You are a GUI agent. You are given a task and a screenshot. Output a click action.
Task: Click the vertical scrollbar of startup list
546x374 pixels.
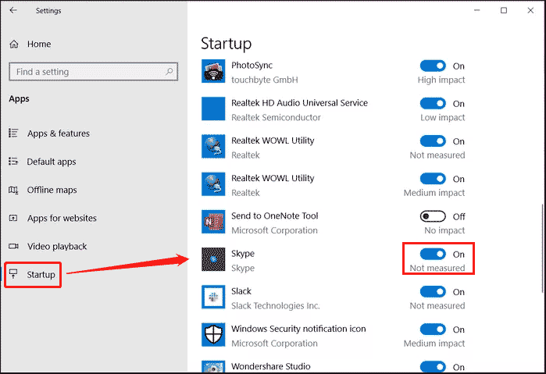(543, 248)
